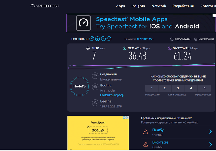The image size is (216, 151).
Task: Click the globe server icon next to Beeline Krasnodar
Action: tap(95, 87)
